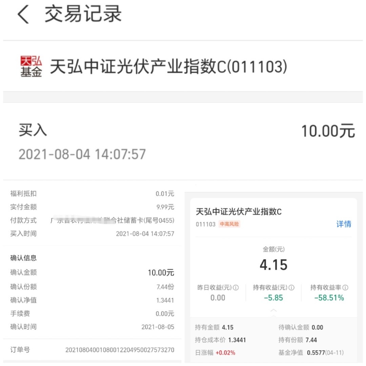Image resolution: width=366 pixels, height=366 pixels.
Task: Select the 交易记录 page title
Action: [83, 14]
